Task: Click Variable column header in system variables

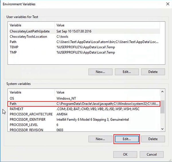Action: coord(31,92)
